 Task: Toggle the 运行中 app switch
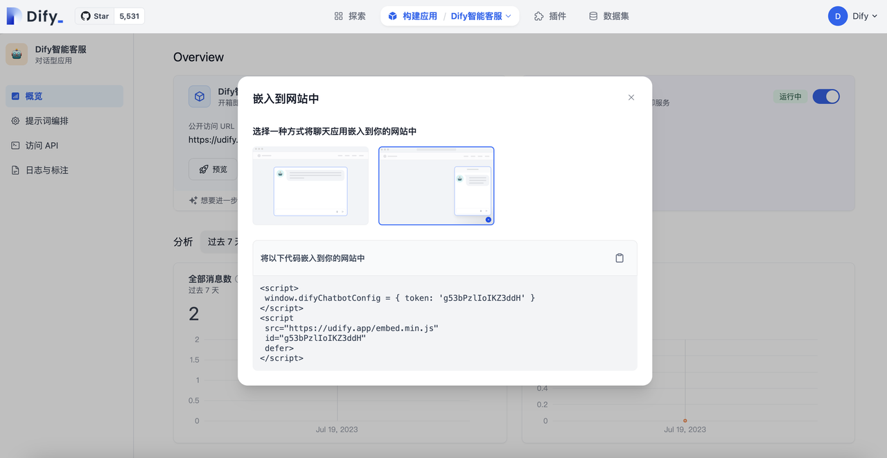click(825, 96)
